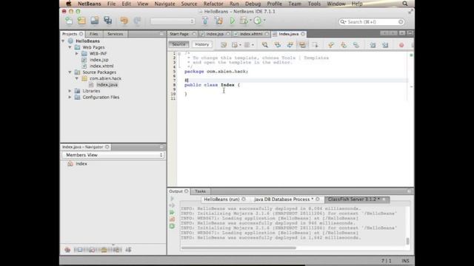Image resolution: width=474 pixels, height=266 pixels.
Task: Click green refresh icon in Output sidebar
Action: coord(172,226)
